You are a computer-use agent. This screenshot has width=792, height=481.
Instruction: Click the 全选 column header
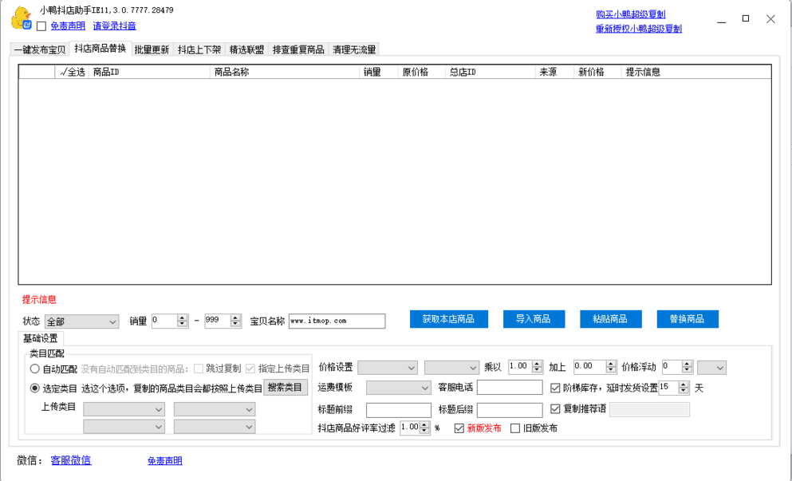point(72,72)
